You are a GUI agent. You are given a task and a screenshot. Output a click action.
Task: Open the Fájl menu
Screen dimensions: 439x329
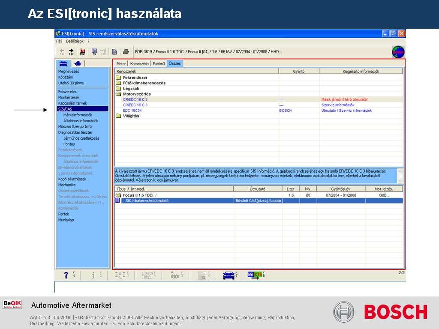(x=59, y=41)
